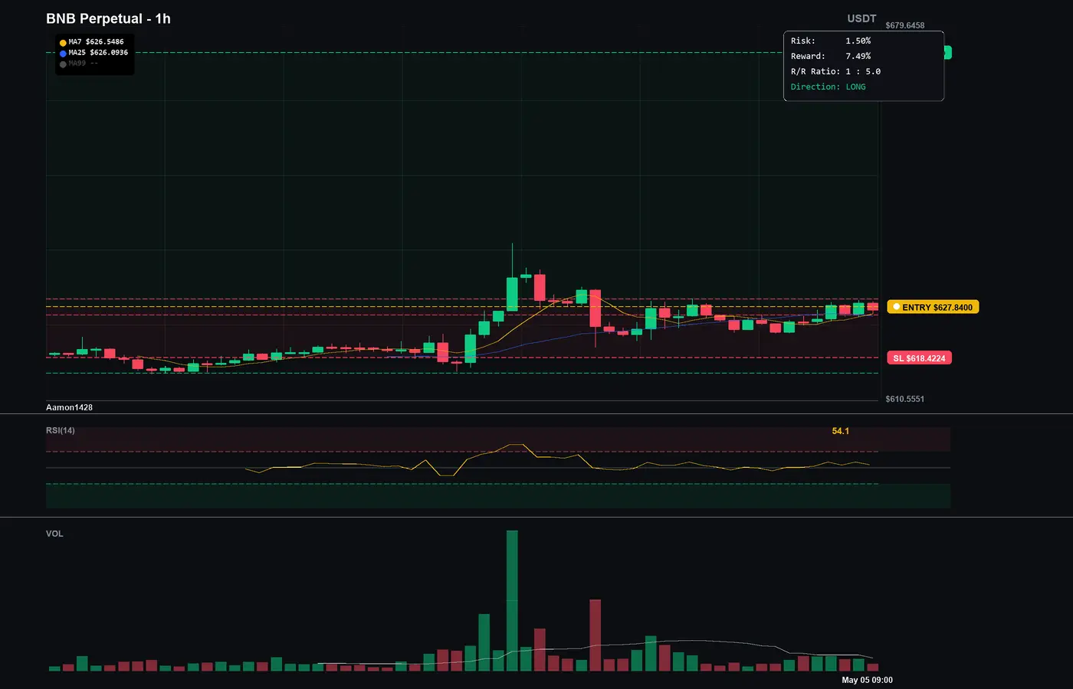Click the tallest red volume bar

pos(596,635)
